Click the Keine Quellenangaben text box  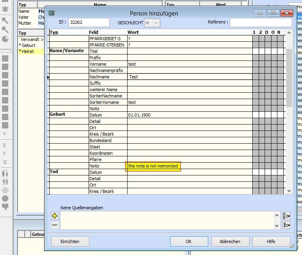167,220
